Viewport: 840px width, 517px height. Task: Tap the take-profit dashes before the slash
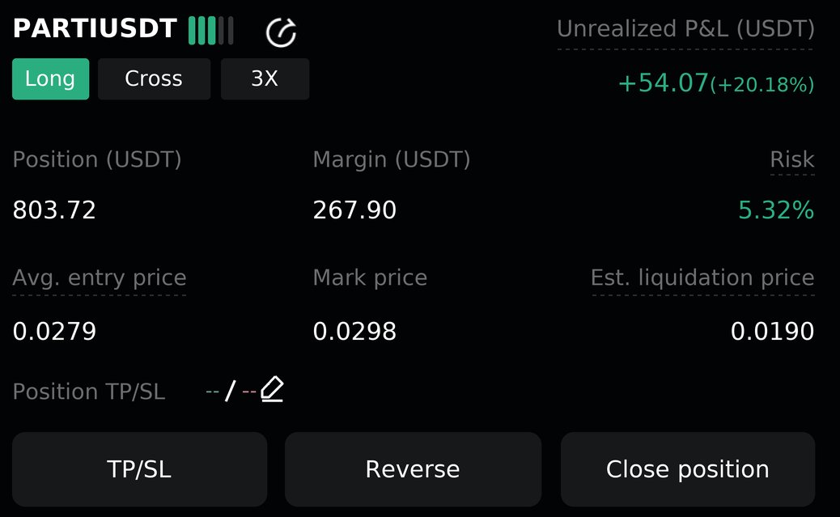212,392
